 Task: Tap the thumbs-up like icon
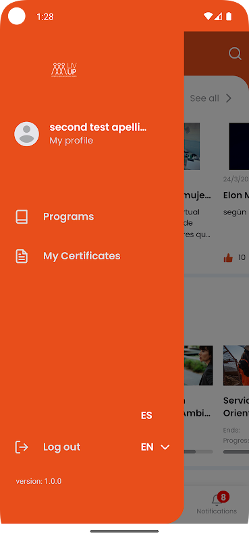[x=228, y=258]
